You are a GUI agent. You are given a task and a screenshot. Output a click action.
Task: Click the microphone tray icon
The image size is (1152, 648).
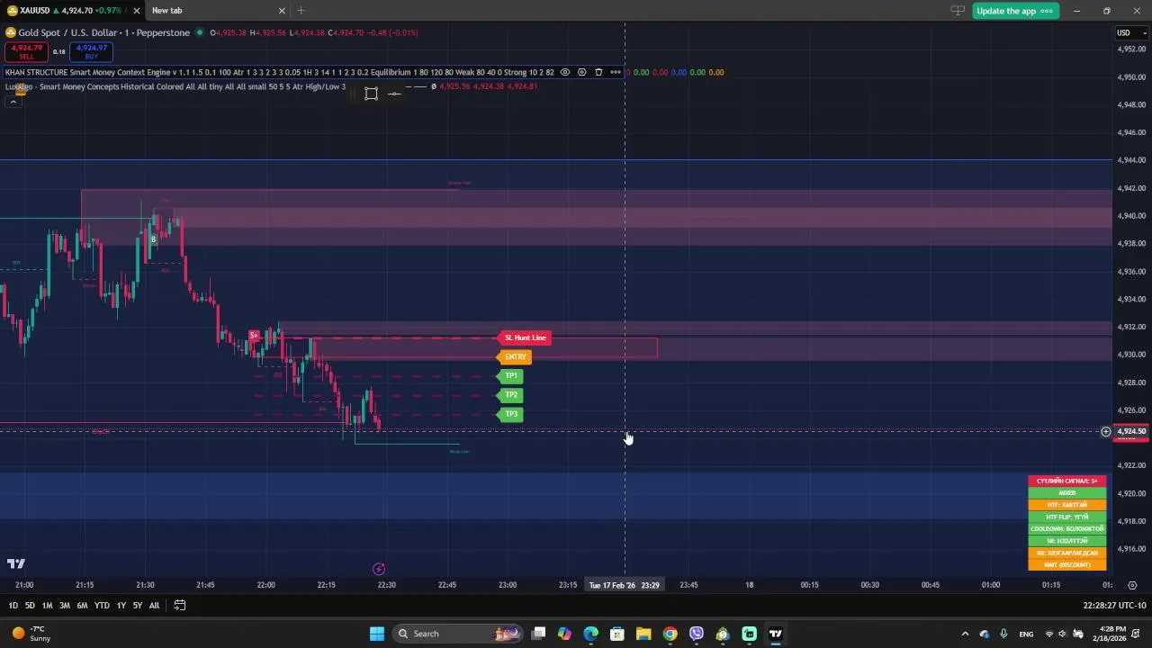[x=1003, y=634]
